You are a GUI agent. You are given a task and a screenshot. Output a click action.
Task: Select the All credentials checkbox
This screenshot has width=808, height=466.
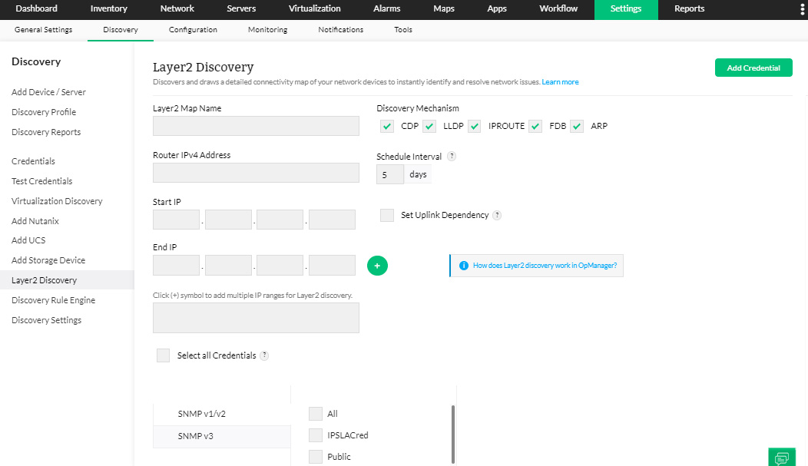tap(315, 413)
